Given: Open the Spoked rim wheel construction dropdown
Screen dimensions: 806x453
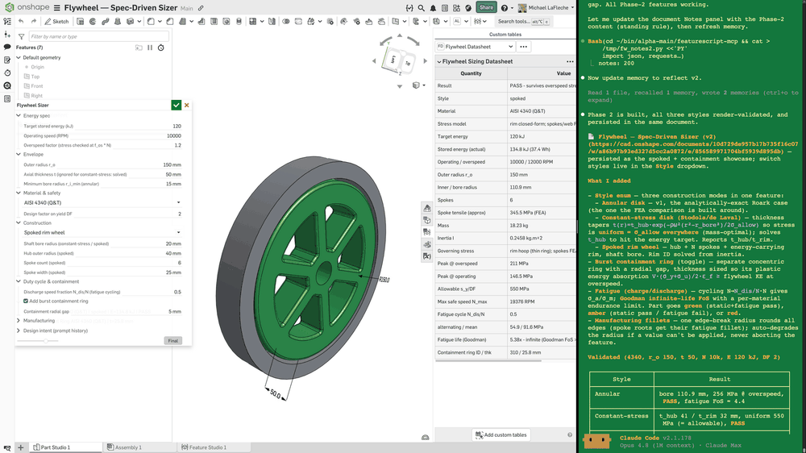Looking at the screenshot, I should (x=102, y=232).
